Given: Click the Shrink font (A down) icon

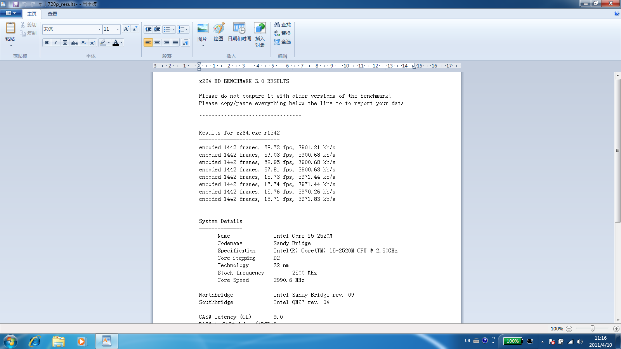Looking at the screenshot, I should coord(135,29).
